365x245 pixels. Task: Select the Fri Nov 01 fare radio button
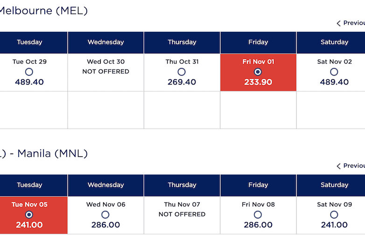point(258,72)
